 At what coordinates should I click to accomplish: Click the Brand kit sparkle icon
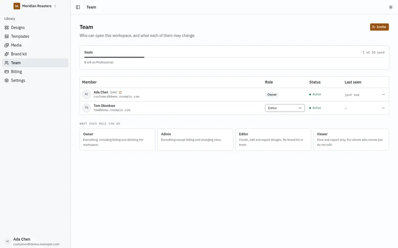(7, 54)
